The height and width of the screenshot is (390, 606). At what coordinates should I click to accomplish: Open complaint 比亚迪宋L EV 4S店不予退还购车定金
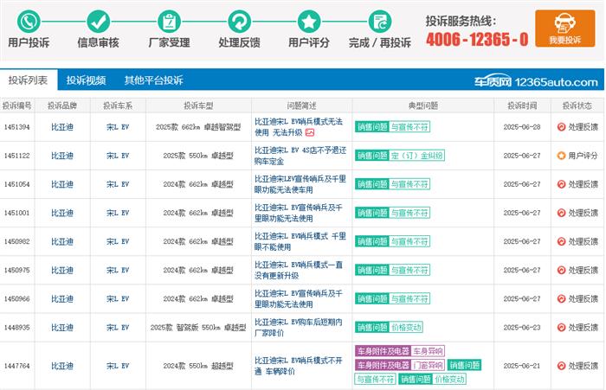[x=300, y=156]
